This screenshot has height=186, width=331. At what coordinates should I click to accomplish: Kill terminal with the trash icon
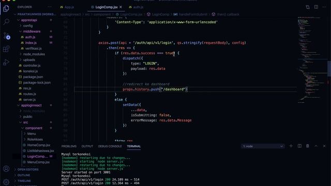[x=308, y=146]
